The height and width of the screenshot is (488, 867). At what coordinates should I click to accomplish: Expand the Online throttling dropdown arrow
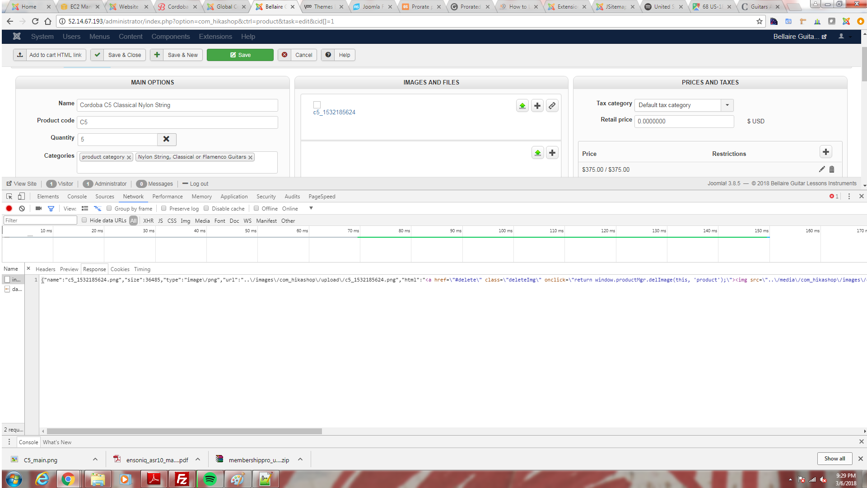(311, 208)
